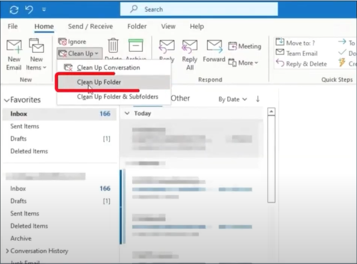Click the Ignore conversation button
The image size is (357, 264).
pyautogui.click(x=72, y=42)
